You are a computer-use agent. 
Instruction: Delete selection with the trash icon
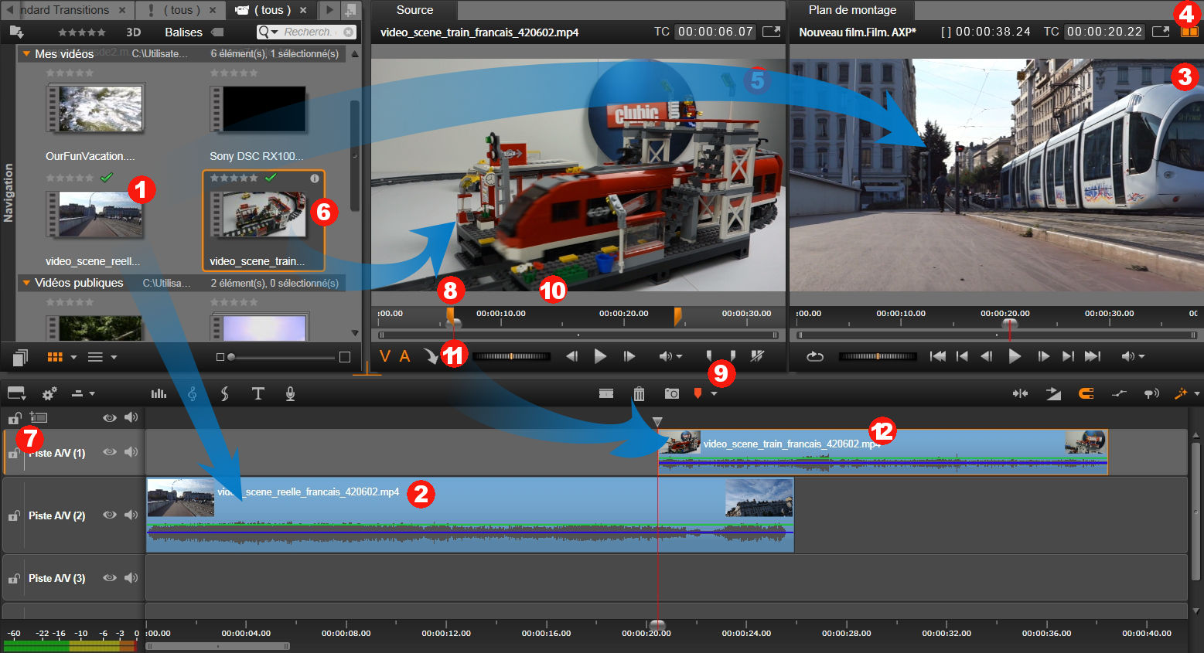[639, 394]
